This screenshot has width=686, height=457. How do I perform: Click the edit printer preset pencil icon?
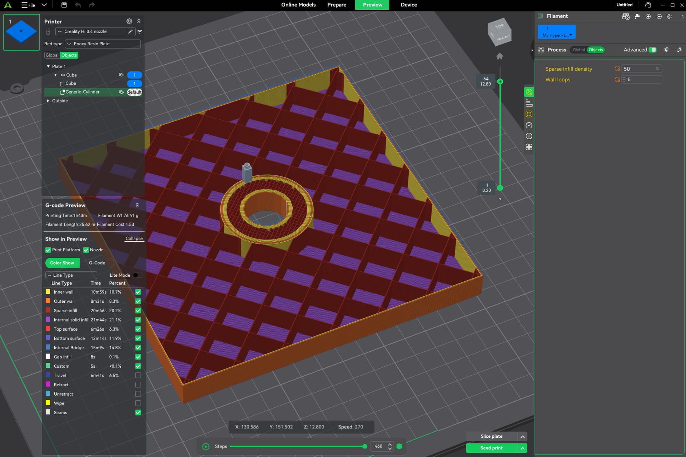pyautogui.click(x=130, y=31)
